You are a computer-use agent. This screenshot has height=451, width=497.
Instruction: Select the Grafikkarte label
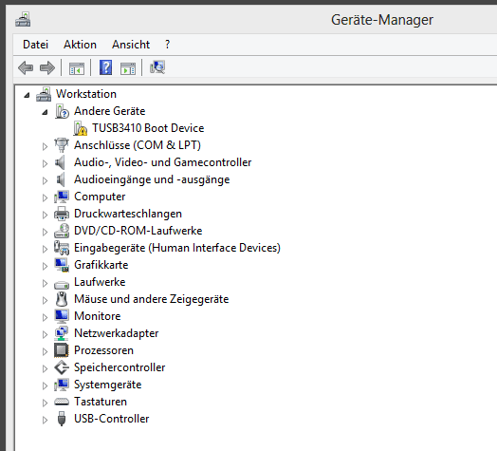(101, 265)
